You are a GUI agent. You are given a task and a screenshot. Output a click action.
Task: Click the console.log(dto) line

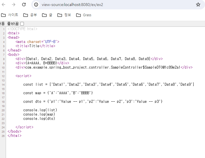[39, 118]
